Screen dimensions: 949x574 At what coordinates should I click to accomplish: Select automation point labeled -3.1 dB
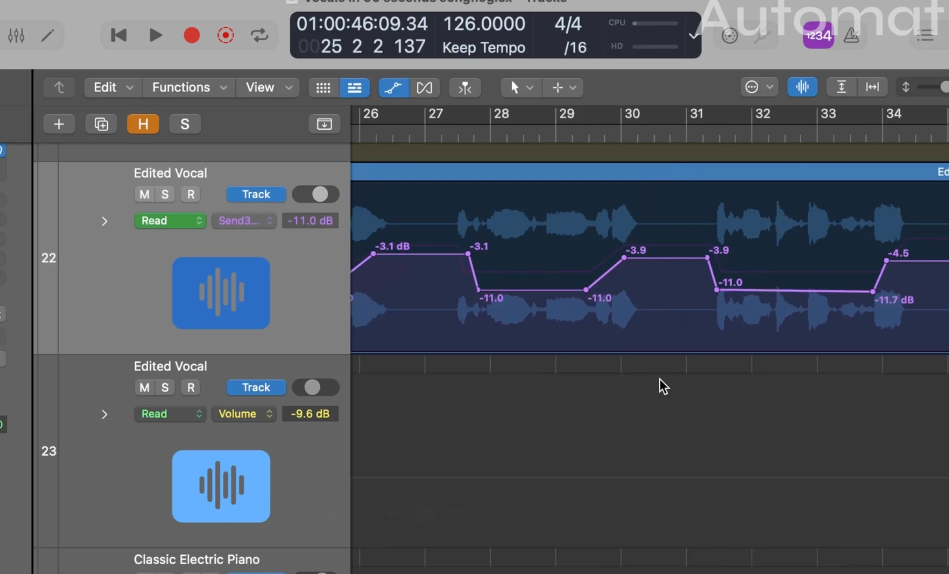[374, 254]
